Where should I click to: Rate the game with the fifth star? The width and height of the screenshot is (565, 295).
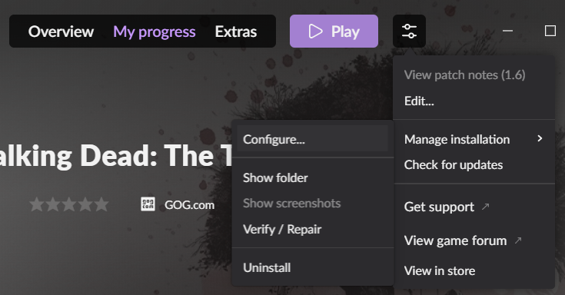(x=101, y=204)
